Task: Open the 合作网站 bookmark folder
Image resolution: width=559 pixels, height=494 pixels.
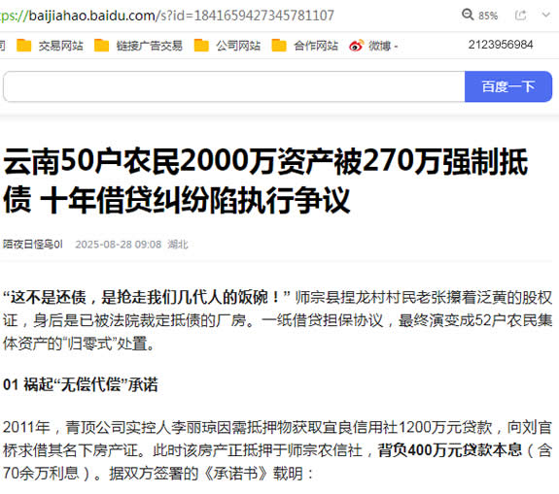Action: (x=305, y=46)
